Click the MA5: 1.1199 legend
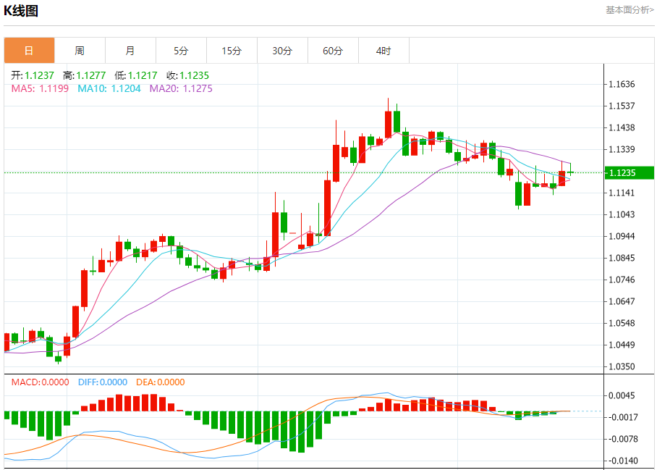The height and width of the screenshot is (470, 657). [40, 88]
